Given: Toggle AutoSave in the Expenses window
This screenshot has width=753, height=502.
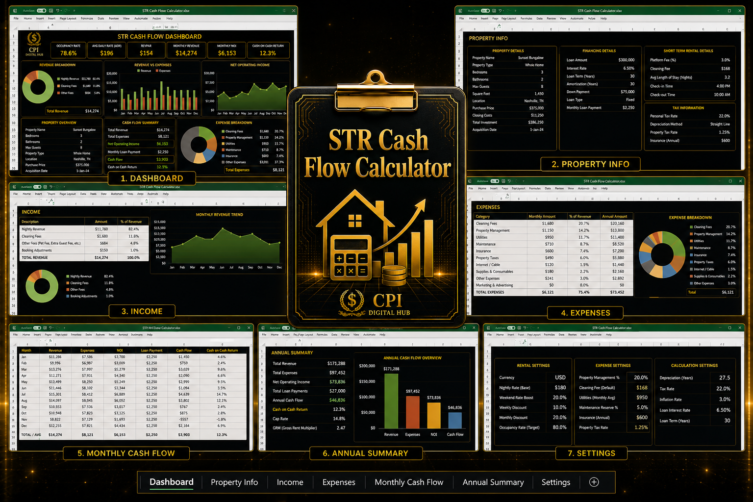Looking at the screenshot, I should 495,181.
